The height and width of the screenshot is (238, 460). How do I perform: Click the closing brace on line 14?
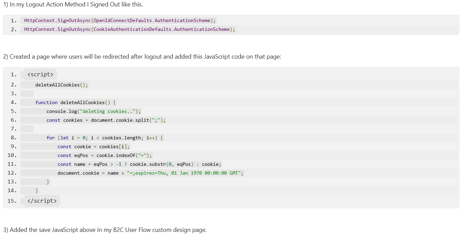tap(37, 191)
